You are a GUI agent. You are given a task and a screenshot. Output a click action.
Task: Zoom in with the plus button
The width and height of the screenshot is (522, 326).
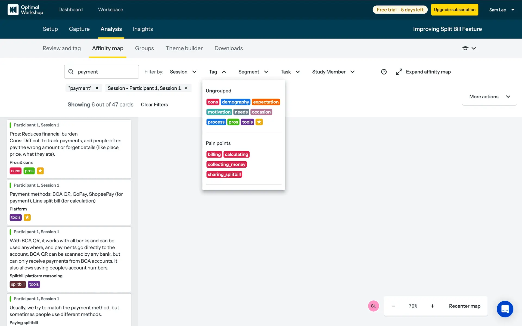[x=433, y=306]
